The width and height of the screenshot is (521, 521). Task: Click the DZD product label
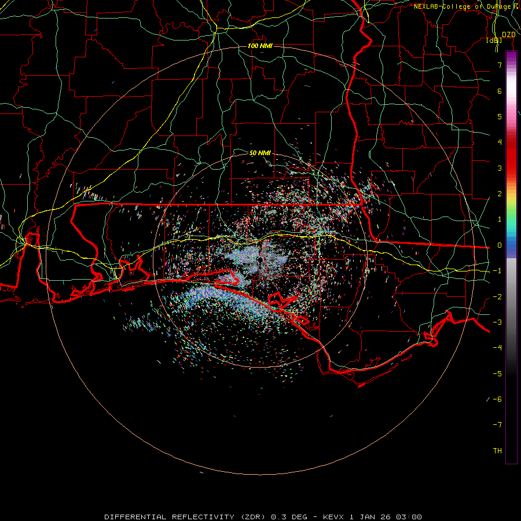pyautogui.click(x=508, y=35)
